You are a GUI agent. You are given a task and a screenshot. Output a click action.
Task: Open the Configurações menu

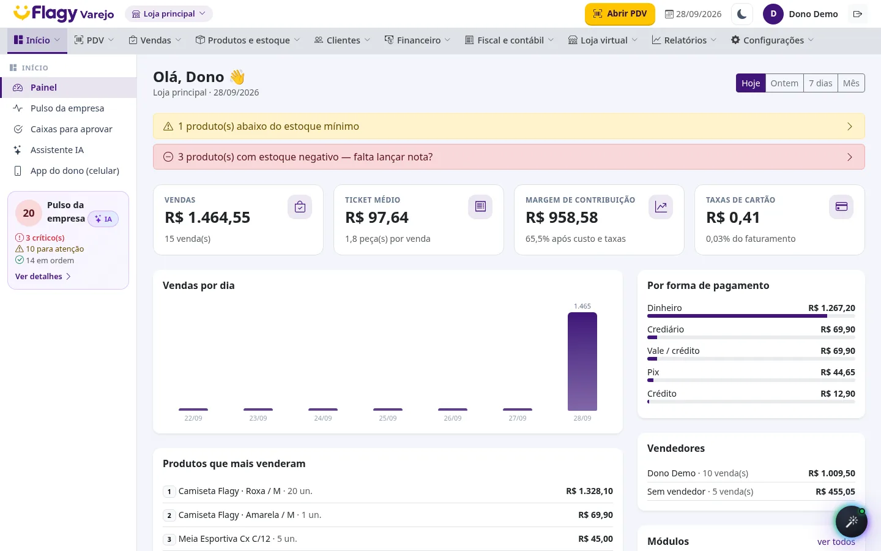click(772, 40)
